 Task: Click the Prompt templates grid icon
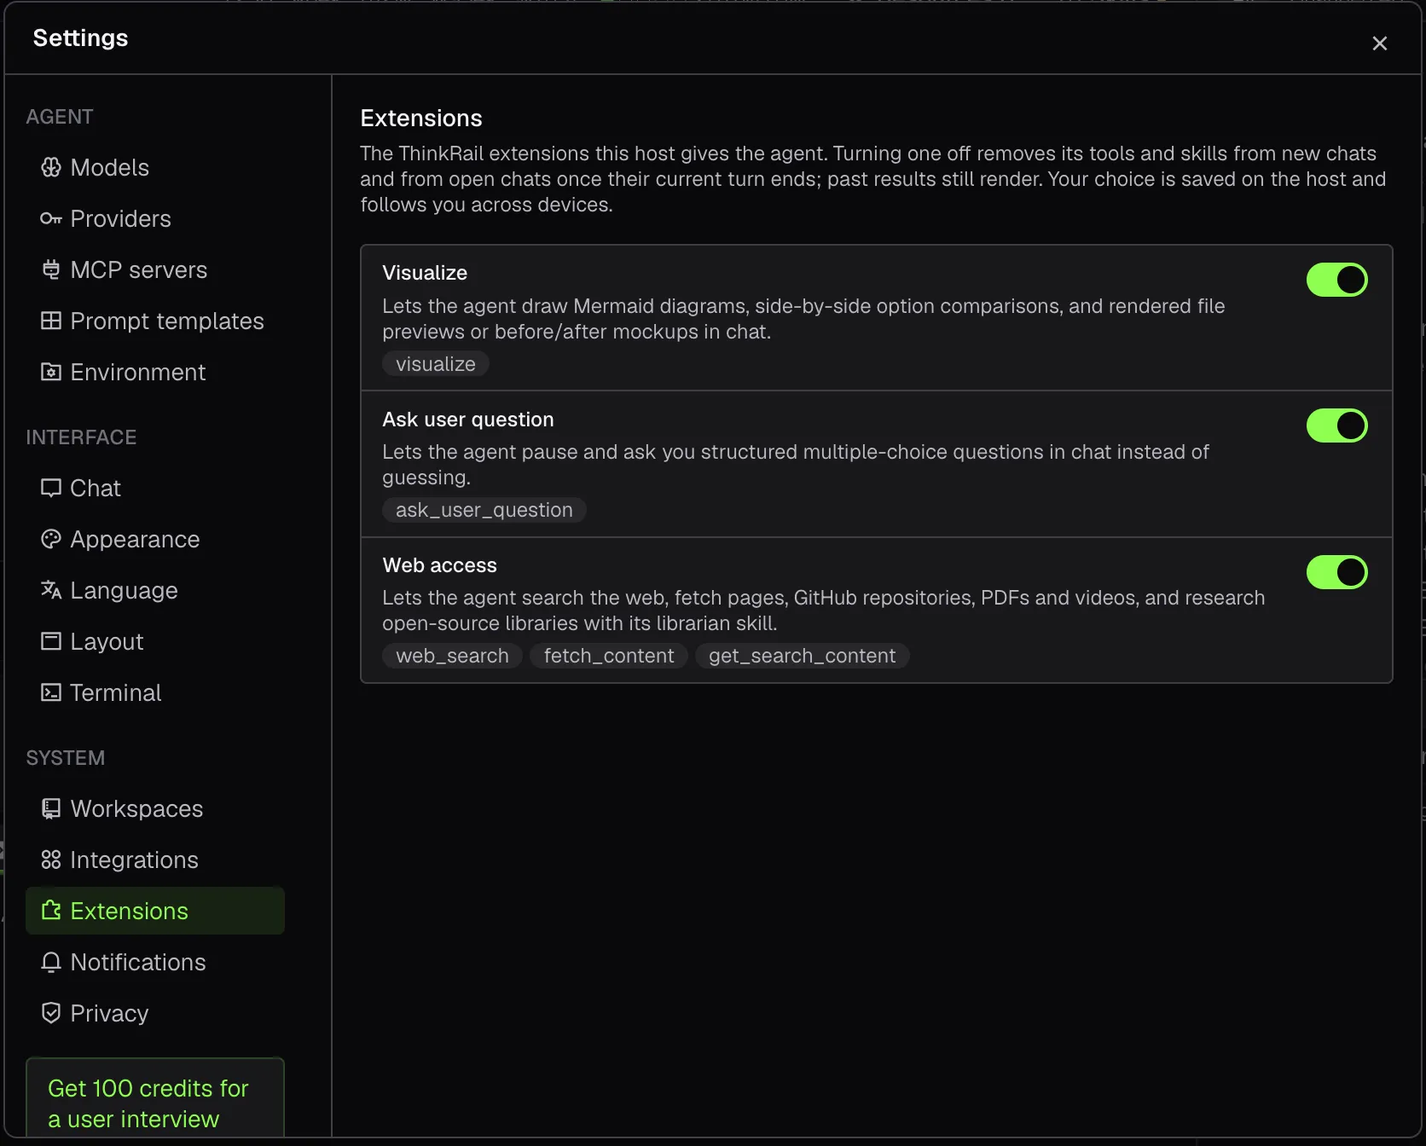tap(51, 321)
